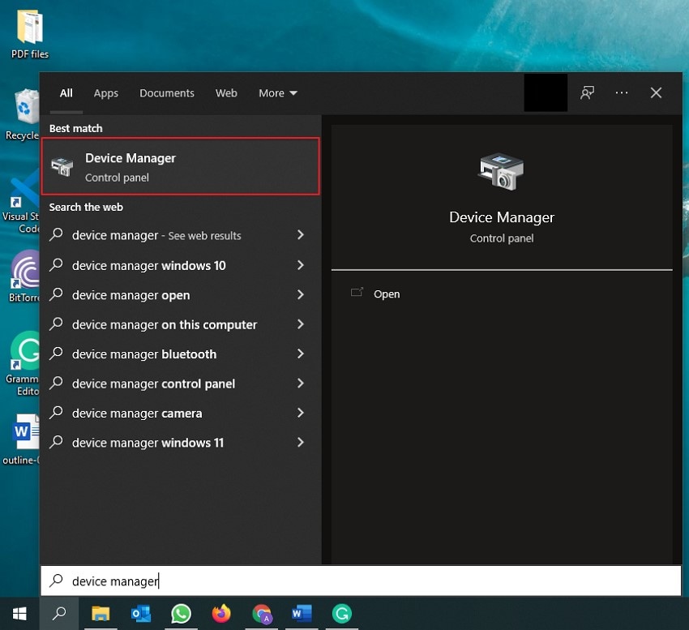
Task: Select Recycle Bin desktop icon
Action: click(22, 114)
